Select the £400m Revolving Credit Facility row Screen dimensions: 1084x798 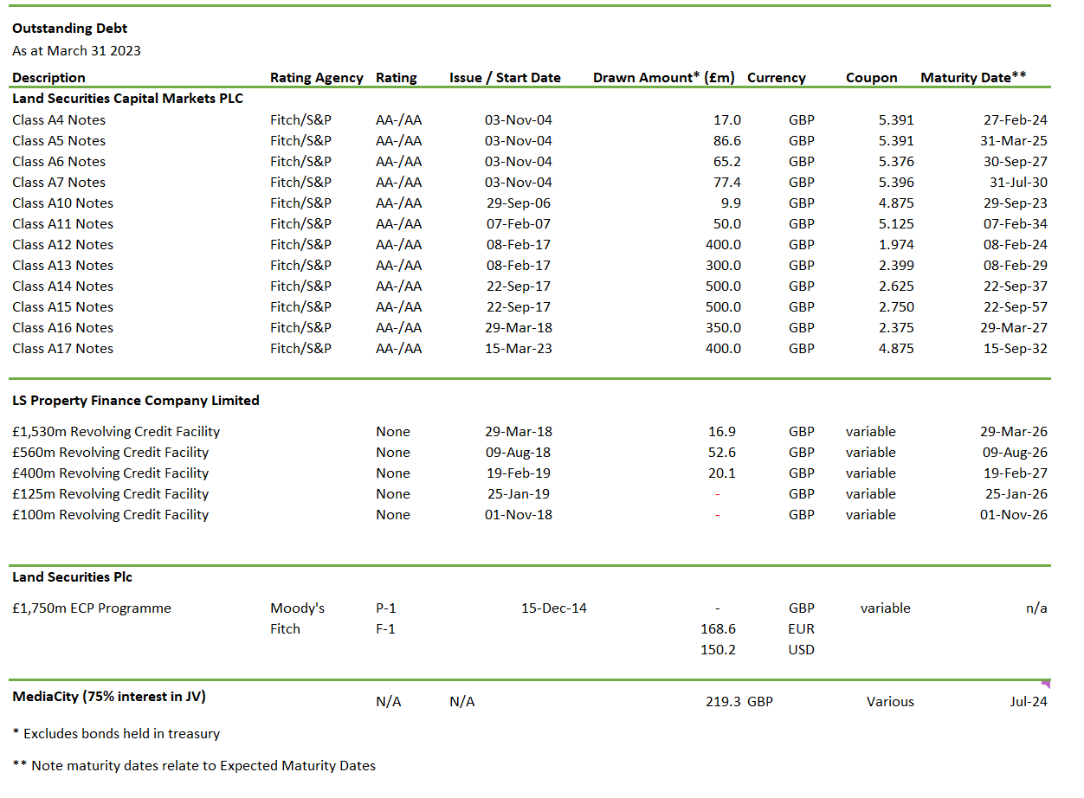[x=110, y=473]
